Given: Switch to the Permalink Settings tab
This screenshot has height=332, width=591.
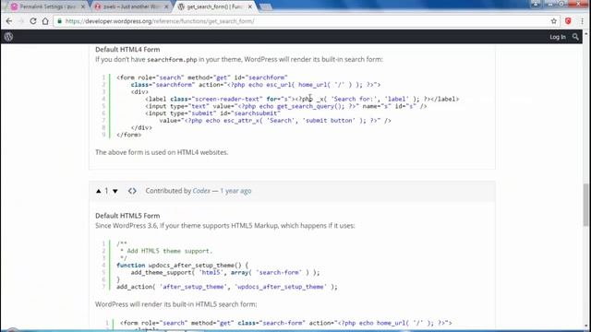Looking at the screenshot, I should coord(47,6).
